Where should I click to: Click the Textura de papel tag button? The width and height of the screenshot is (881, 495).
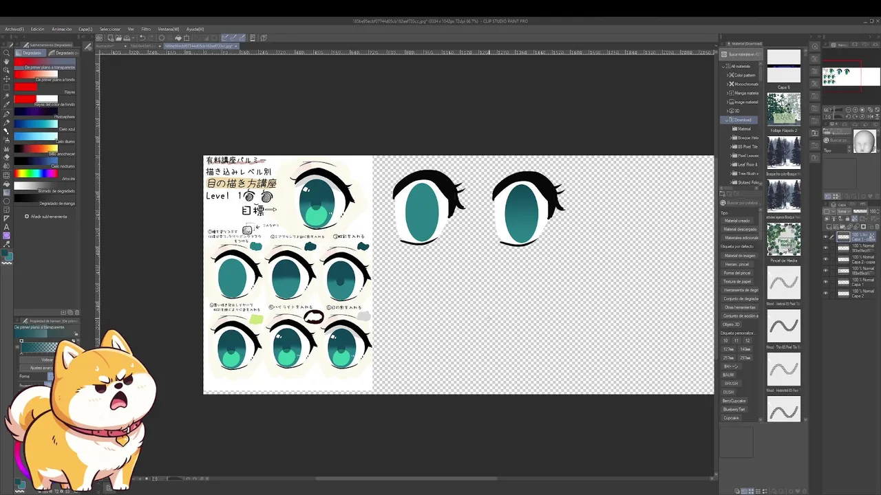pos(737,281)
